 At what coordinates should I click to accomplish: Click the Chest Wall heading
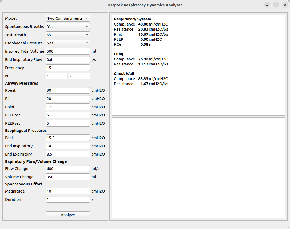(124, 74)
